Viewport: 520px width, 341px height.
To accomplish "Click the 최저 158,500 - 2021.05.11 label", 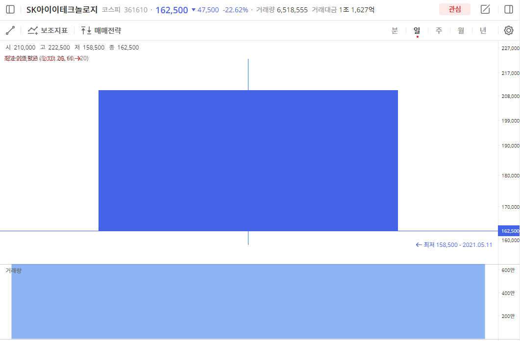I will click(x=454, y=245).
